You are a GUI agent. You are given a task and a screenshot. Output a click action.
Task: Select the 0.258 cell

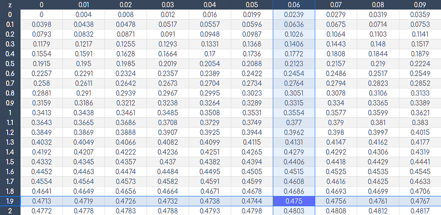(x=42, y=83)
